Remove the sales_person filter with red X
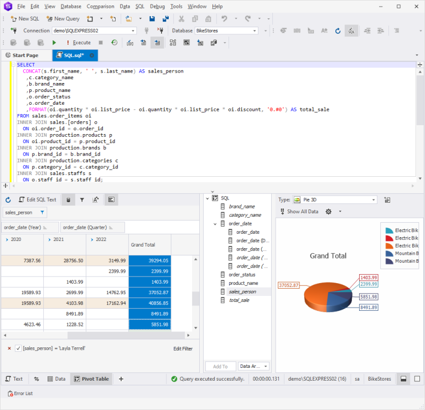 point(9,348)
